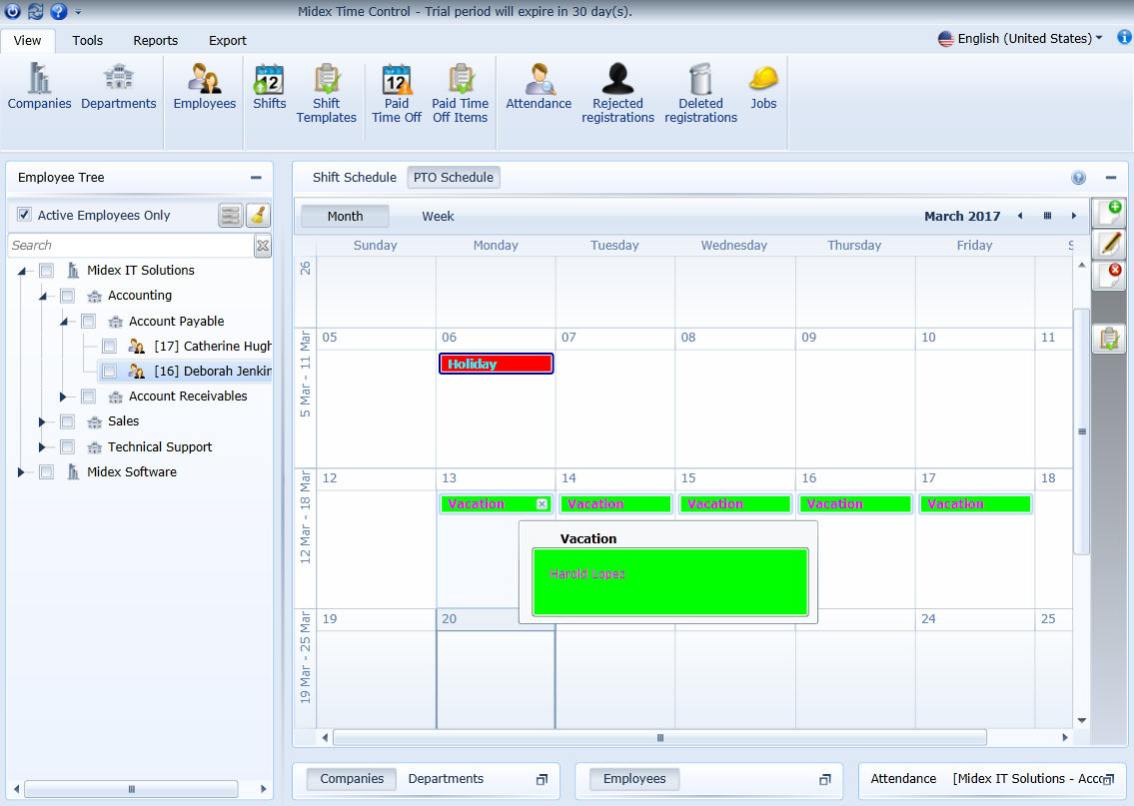The image size is (1134, 806).
Task: Open Paid Time Off Items
Action: click(x=460, y=92)
